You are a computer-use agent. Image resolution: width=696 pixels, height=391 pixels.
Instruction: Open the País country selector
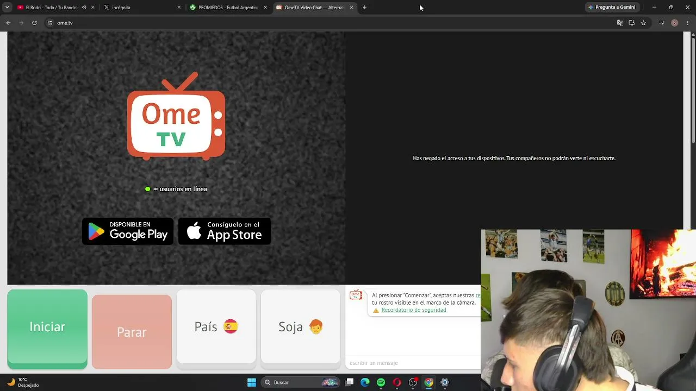pyautogui.click(x=216, y=326)
